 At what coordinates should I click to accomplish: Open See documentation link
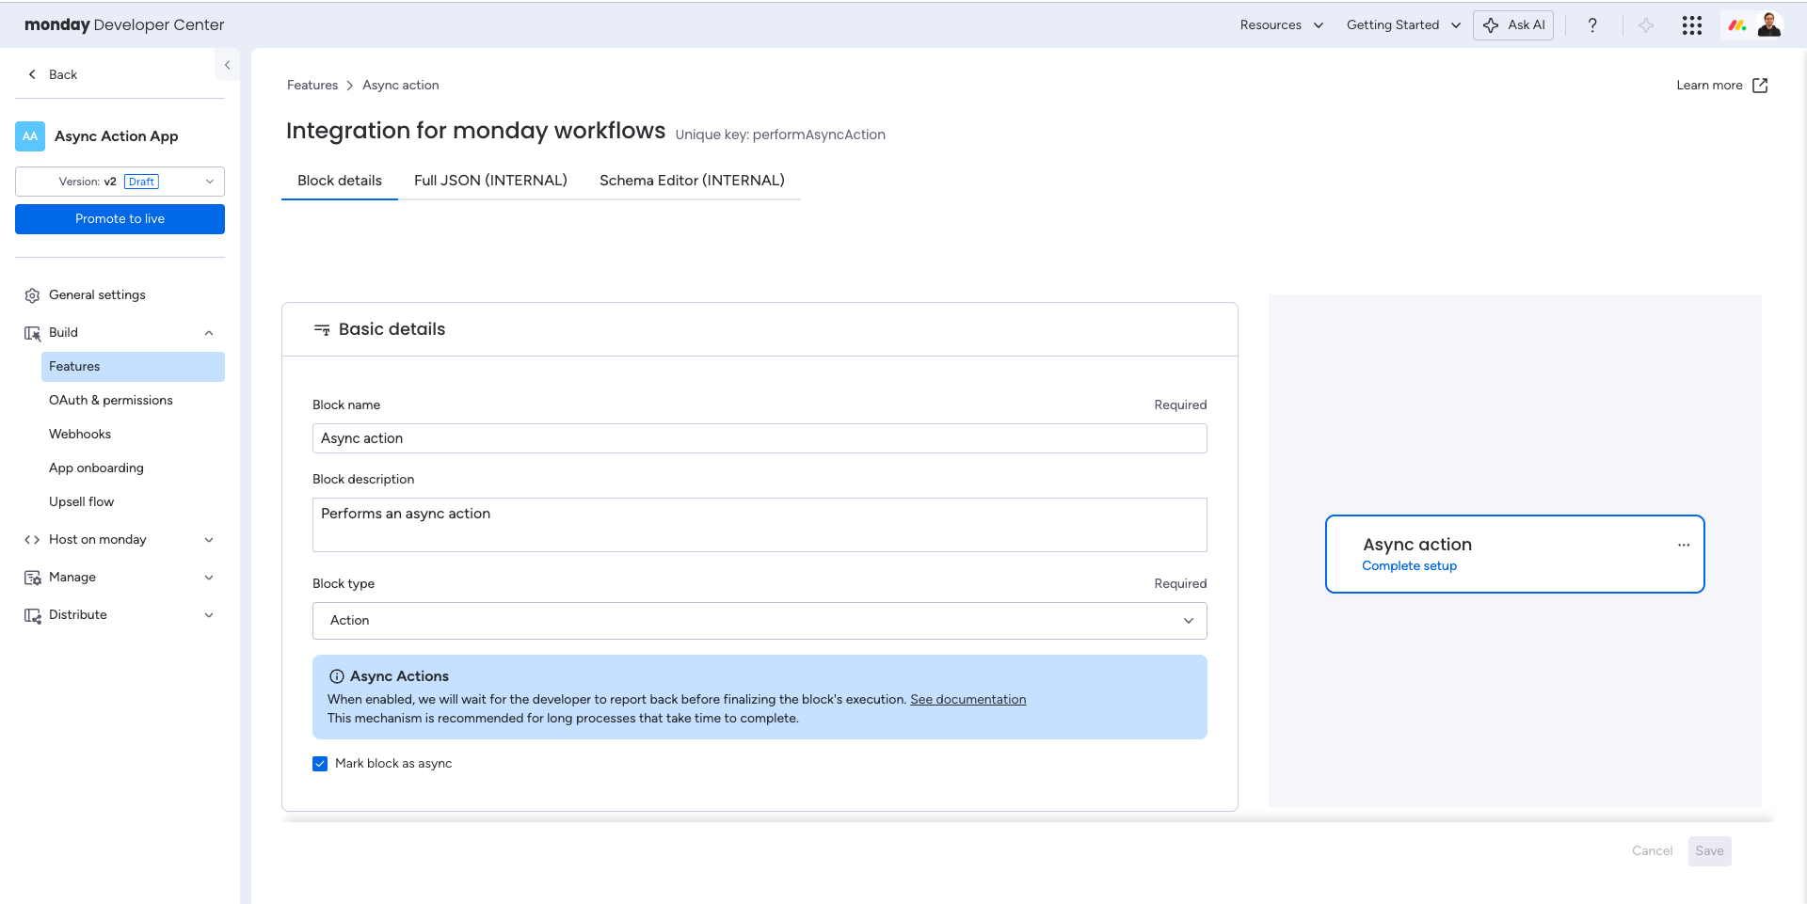967,700
